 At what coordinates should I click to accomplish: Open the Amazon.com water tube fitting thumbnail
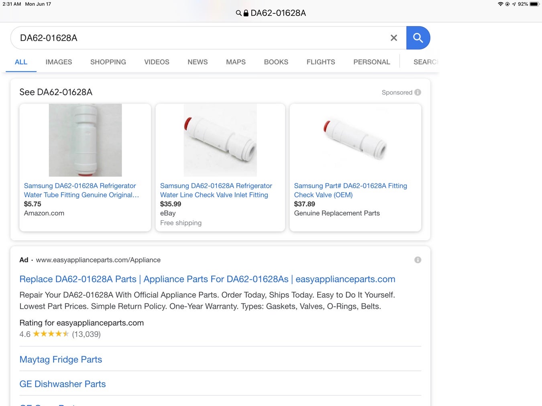[x=85, y=140]
